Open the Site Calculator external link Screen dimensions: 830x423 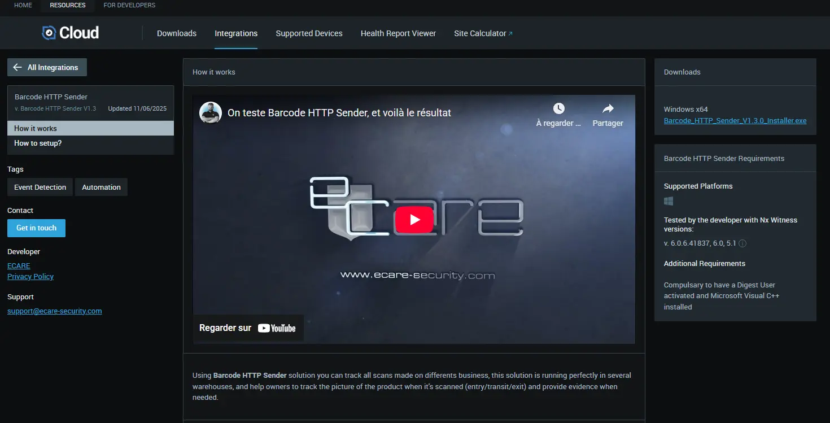(483, 33)
